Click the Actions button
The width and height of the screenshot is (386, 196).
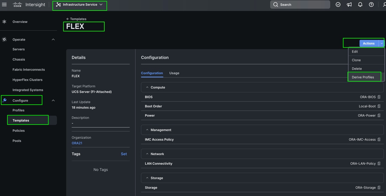tap(369, 43)
